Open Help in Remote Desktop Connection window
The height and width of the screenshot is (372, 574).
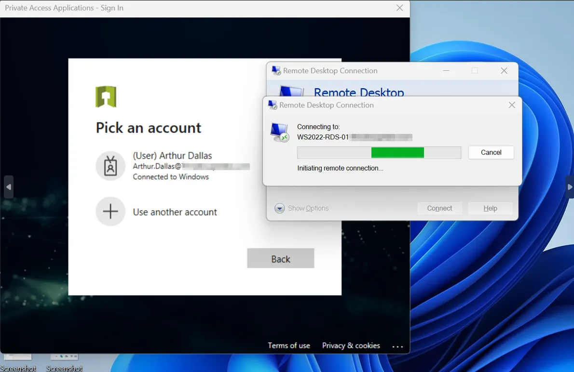(x=490, y=208)
